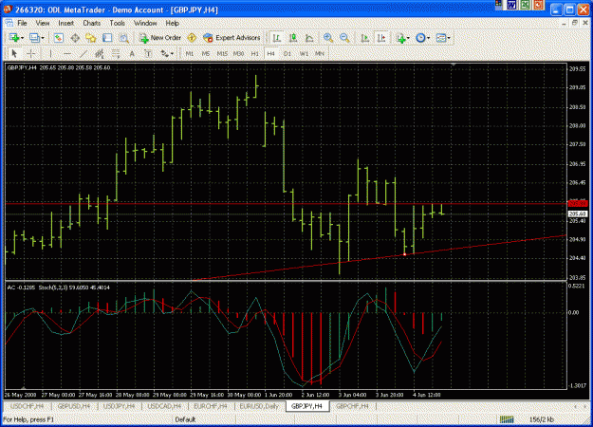Zoom out of the chart

pos(344,38)
